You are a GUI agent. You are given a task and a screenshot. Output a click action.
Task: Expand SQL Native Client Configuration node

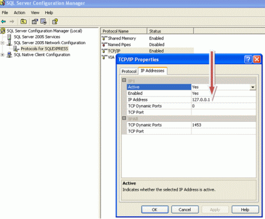click(x=2, y=55)
